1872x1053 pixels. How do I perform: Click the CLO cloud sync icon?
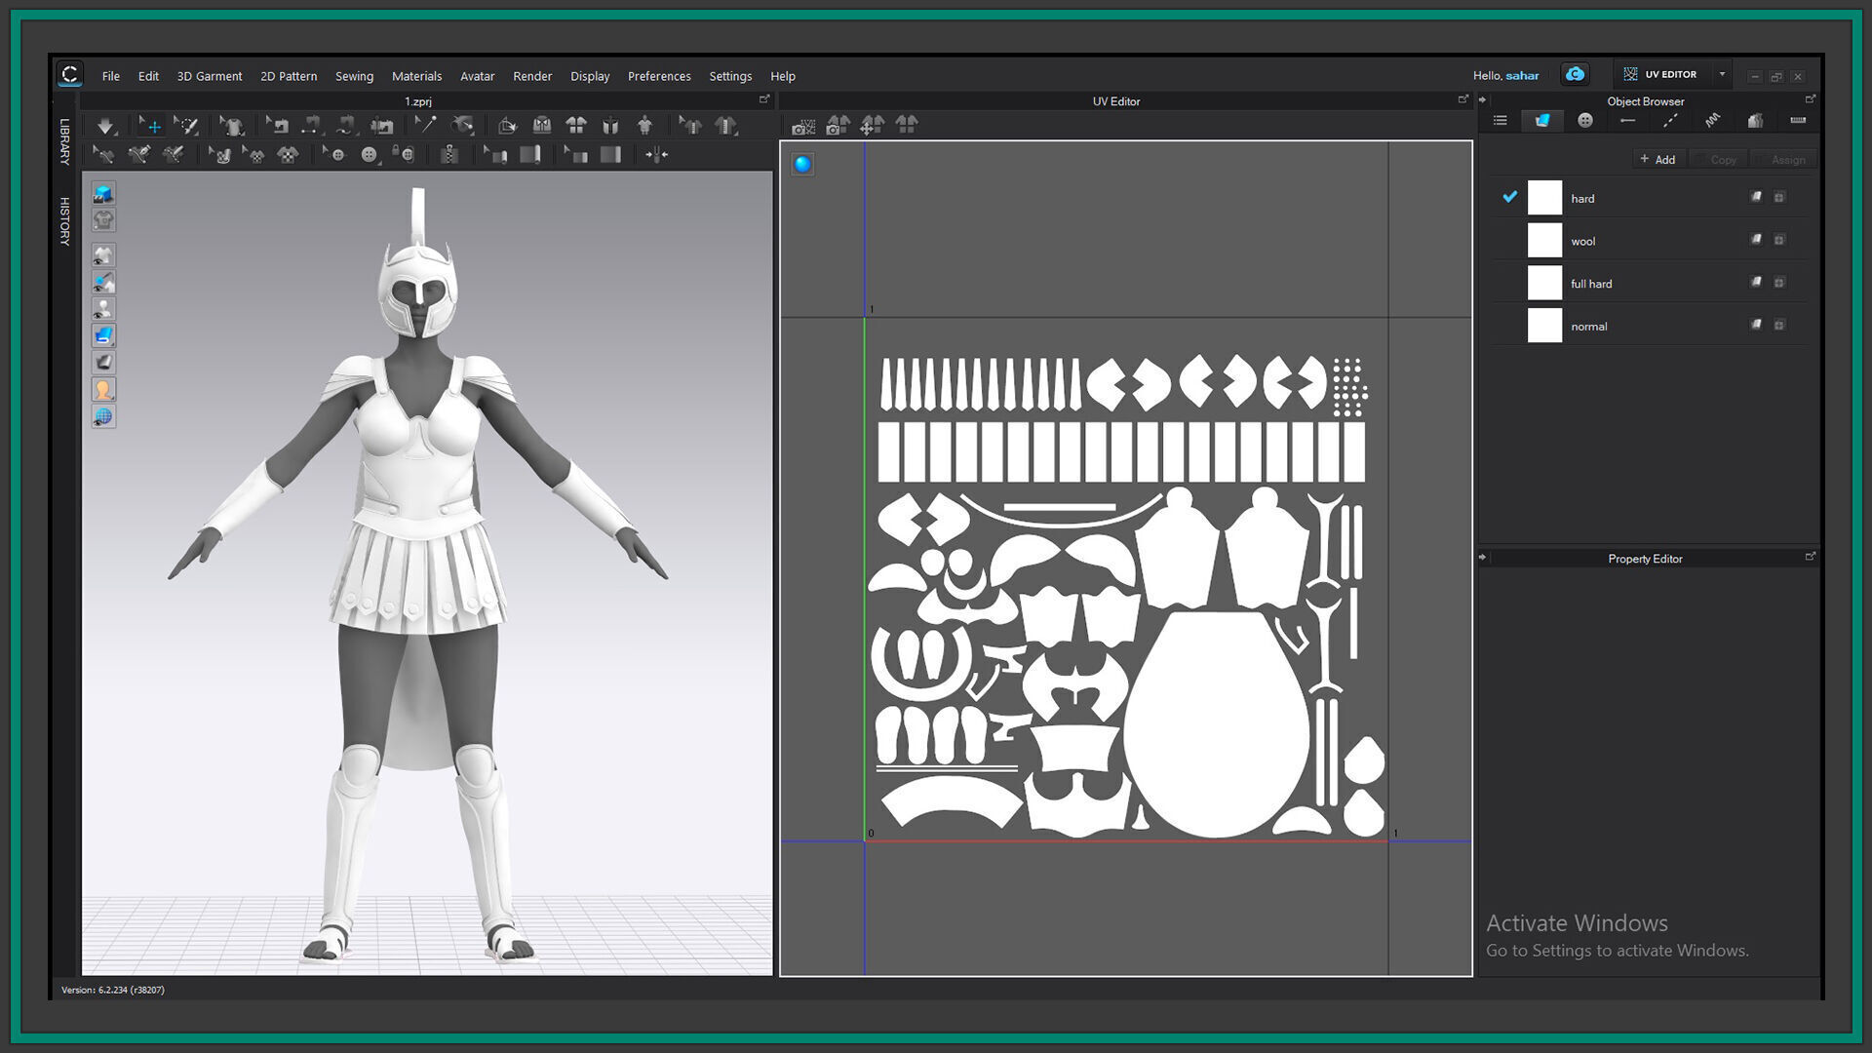pyautogui.click(x=1575, y=75)
